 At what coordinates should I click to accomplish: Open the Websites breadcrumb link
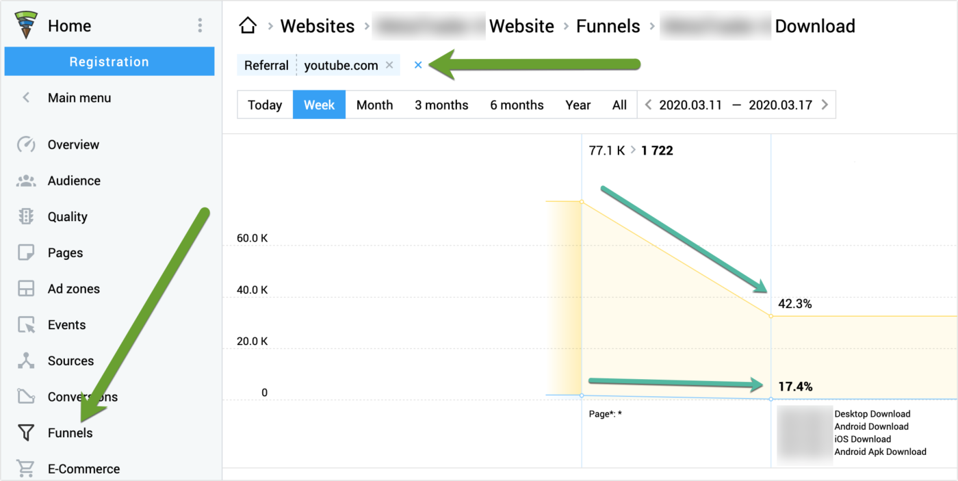point(318,26)
